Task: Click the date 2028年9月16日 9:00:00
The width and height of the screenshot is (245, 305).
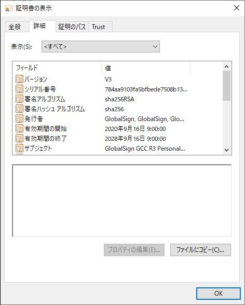Action: tap(135, 139)
